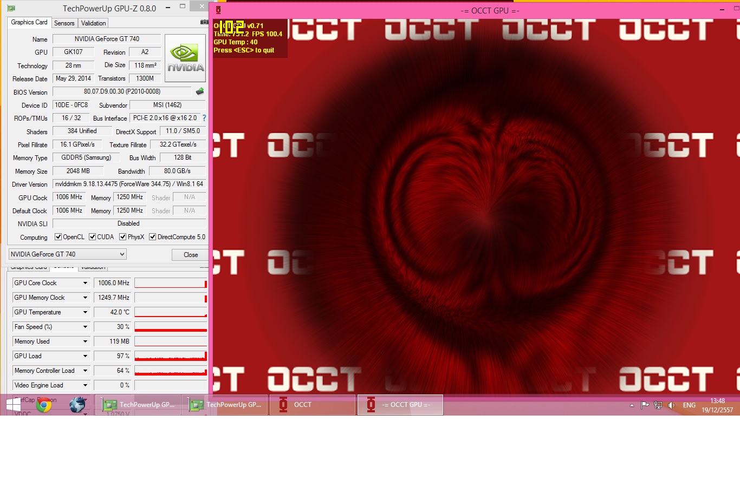Click the Memory Controller Load history graph

171,371
